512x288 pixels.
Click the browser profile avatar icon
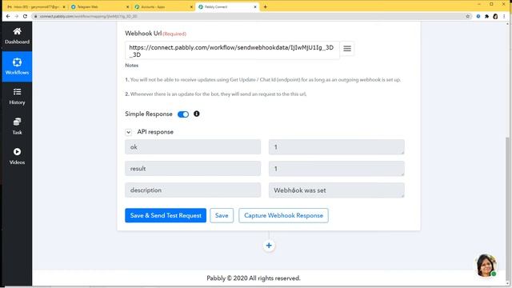click(495, 16)
